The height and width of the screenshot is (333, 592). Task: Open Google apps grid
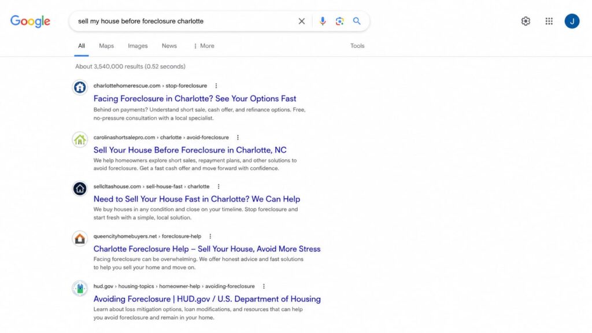pos(549,21)
